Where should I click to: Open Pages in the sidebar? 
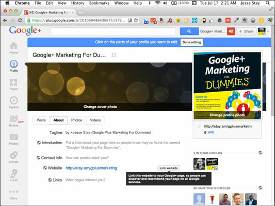pos(14,84)
